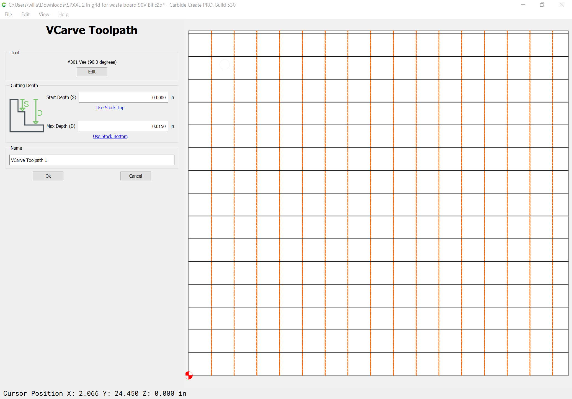
Task: Open the View menu
Action: point(44,14)
